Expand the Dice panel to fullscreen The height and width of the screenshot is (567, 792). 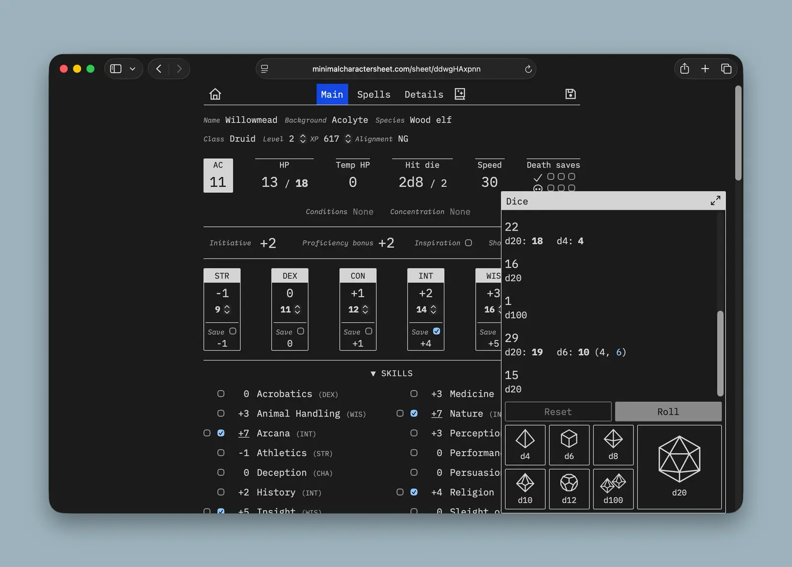[715, 201]
